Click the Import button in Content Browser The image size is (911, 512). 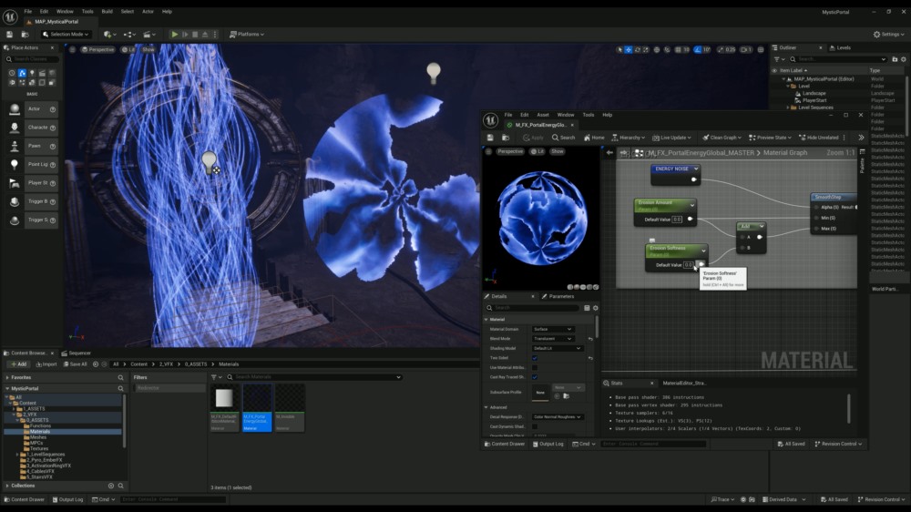click(46, 364)
